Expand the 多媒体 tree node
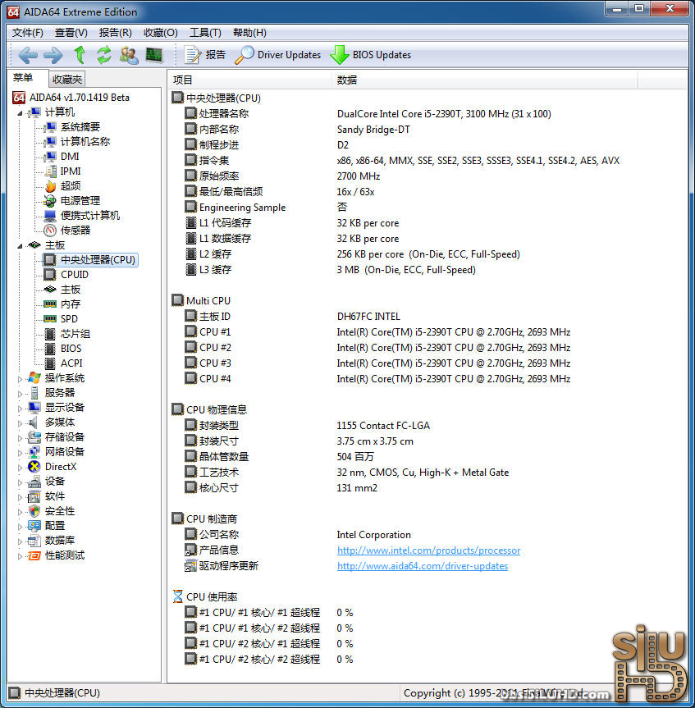The width and height of the screenshot is (695, 708). click(x=20, y=423)
